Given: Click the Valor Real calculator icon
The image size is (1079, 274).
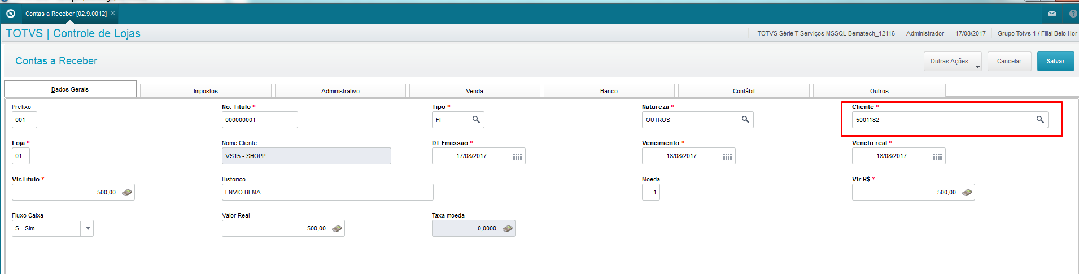Looking at the screenshot, I should coord(337,229).
